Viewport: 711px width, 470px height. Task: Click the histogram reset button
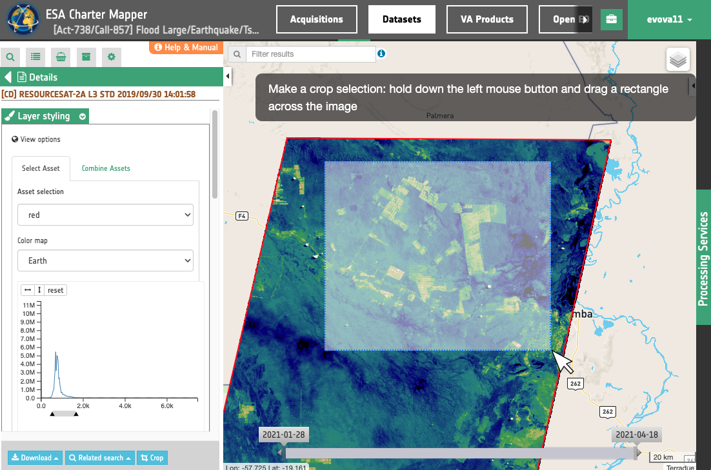(55, 290)
